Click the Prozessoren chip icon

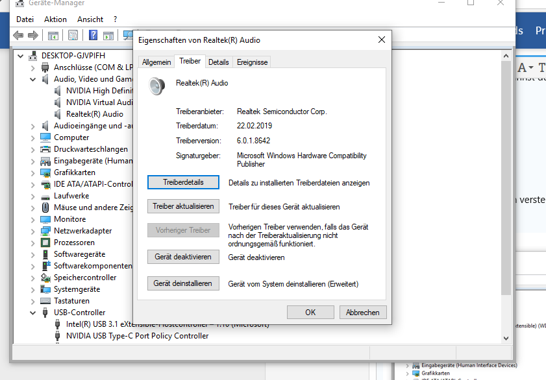[45, 243]
